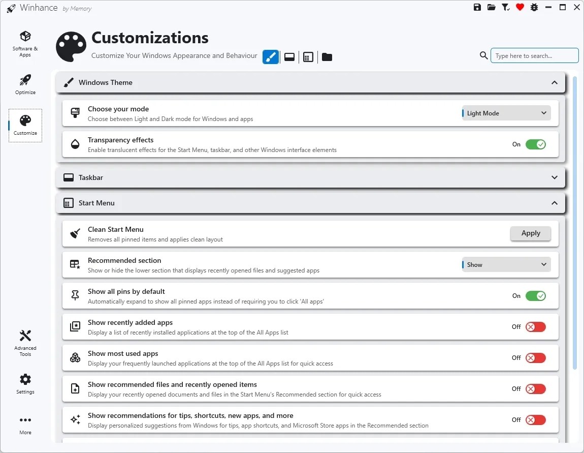This screenshot has height=453, width=584.
Task: Disable Show all pins by default
Action: pos(536,295)
